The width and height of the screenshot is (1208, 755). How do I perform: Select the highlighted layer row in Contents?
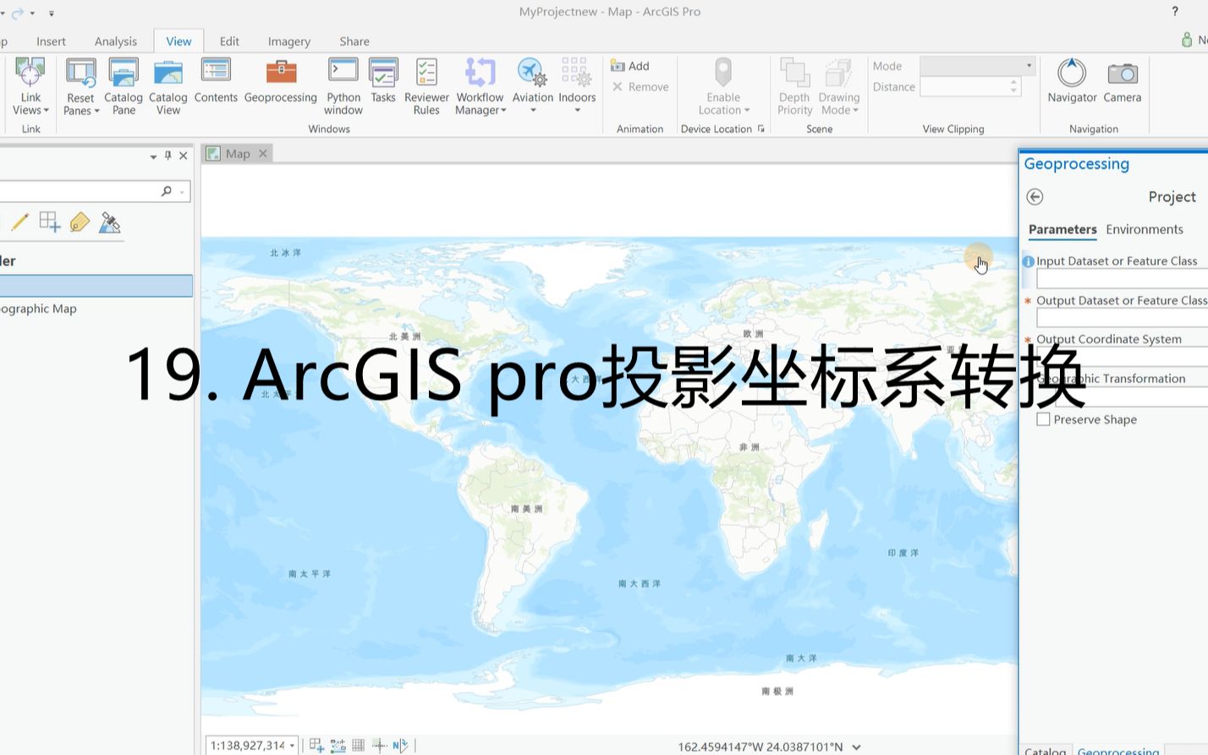point(96,286)
